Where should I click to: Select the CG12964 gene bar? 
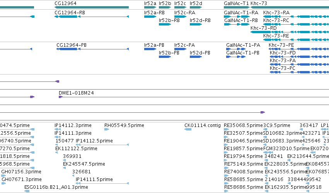[x=92, y=7]
